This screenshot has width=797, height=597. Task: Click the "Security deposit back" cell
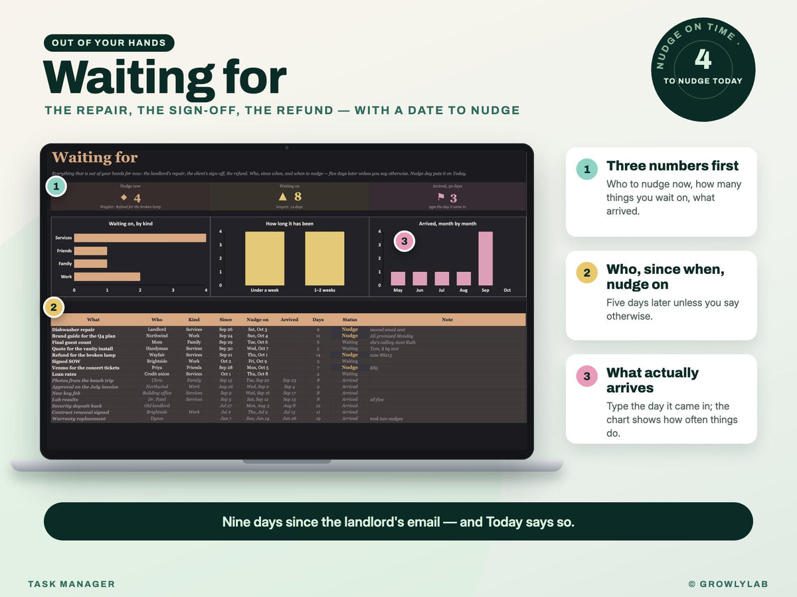(x=77, y=406)
